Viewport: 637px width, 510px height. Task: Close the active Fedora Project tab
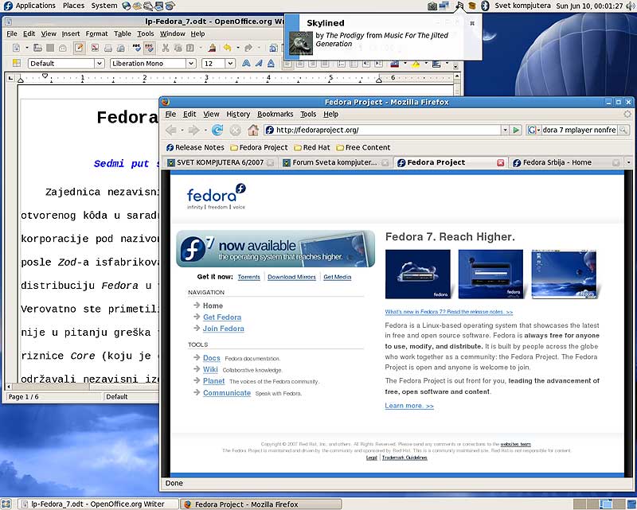(x=501, y=162)
